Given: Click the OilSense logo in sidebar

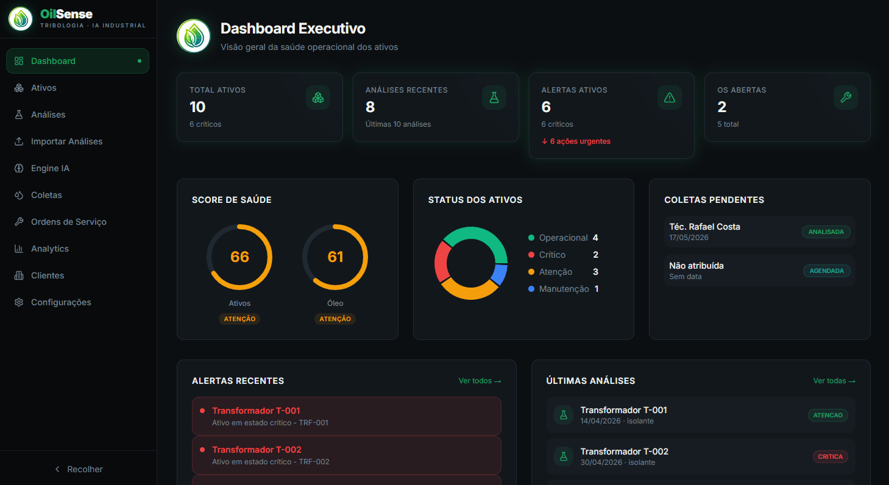Looking at the screenshot, I should [x=21, y=19].
